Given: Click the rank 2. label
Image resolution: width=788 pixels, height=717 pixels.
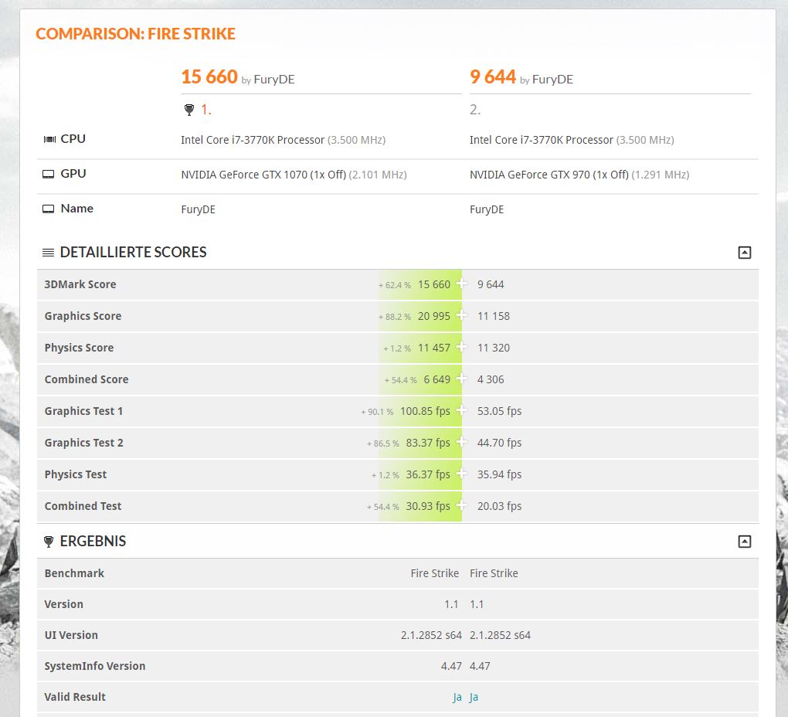Looking at the screenshot, I should pos(475,110).
